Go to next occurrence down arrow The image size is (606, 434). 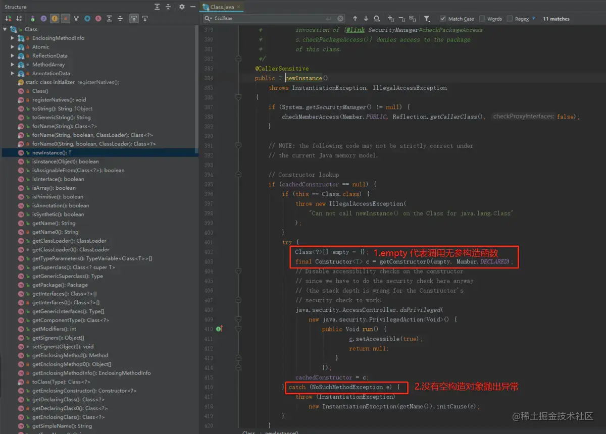coord(366,19)
